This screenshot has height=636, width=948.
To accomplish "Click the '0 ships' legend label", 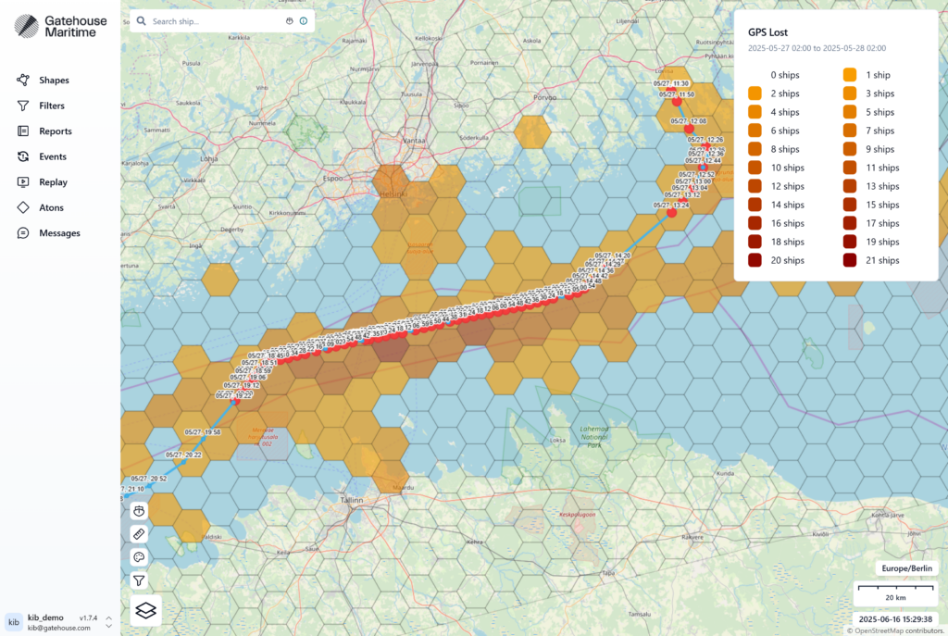I will coord(785,75).
